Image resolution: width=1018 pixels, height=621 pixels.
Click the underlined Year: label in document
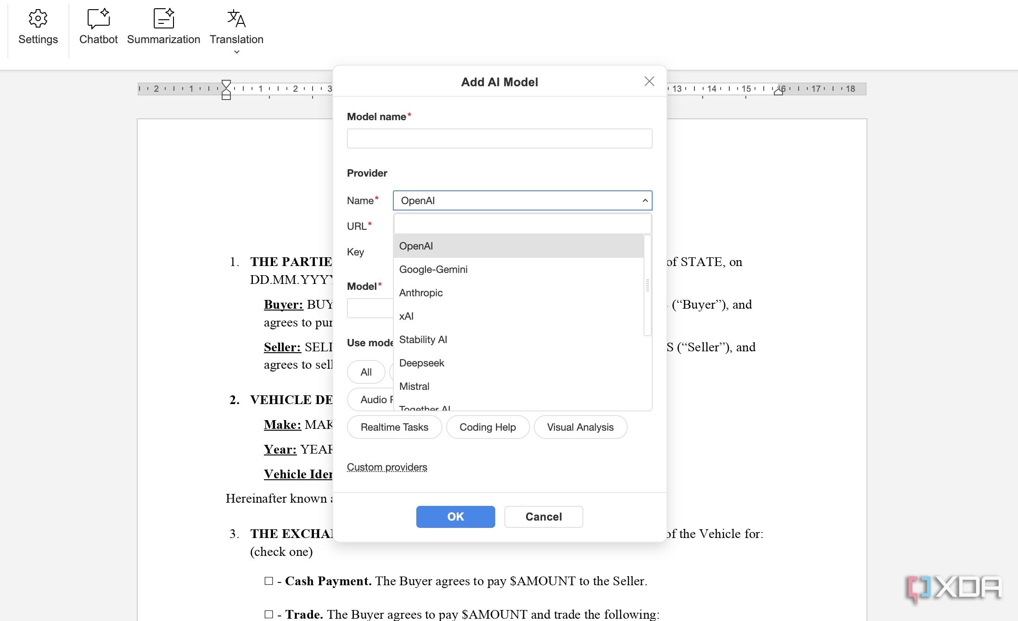[x=280, y=449]
